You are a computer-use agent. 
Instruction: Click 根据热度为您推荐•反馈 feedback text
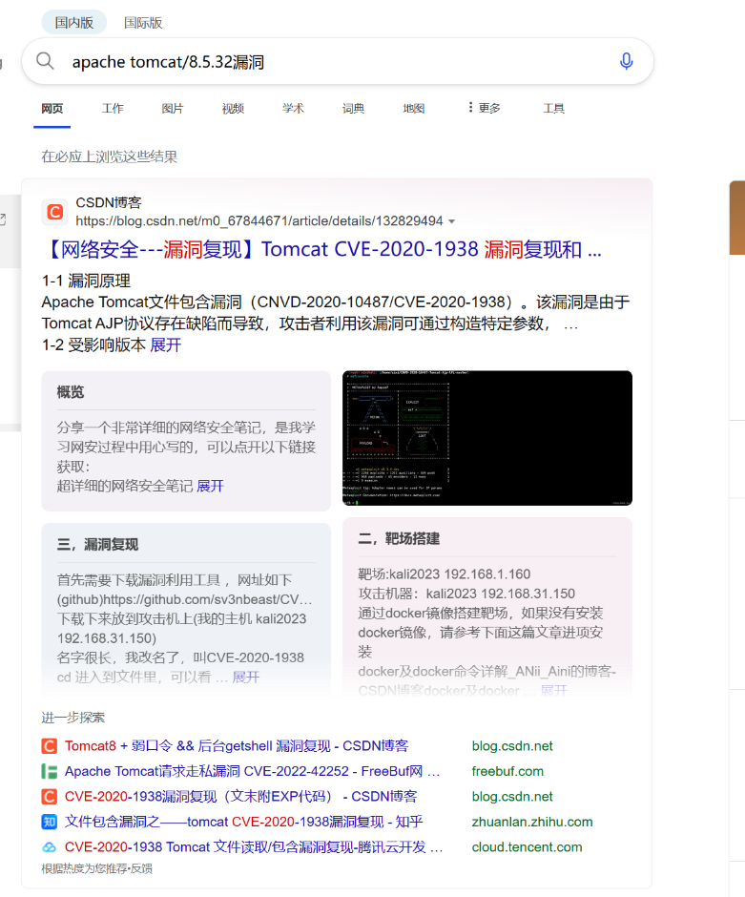pyautogui.click(x=96, y=868)
